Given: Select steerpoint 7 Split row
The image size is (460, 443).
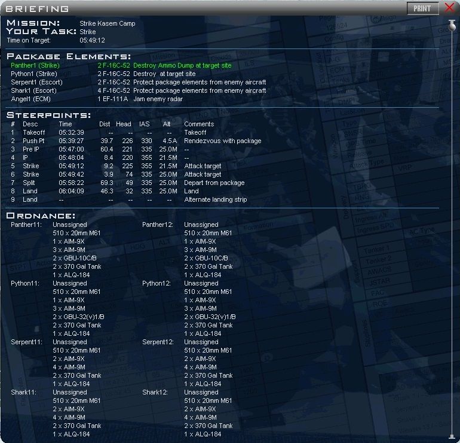Looking at the screenshot, I should click(128, 183).
